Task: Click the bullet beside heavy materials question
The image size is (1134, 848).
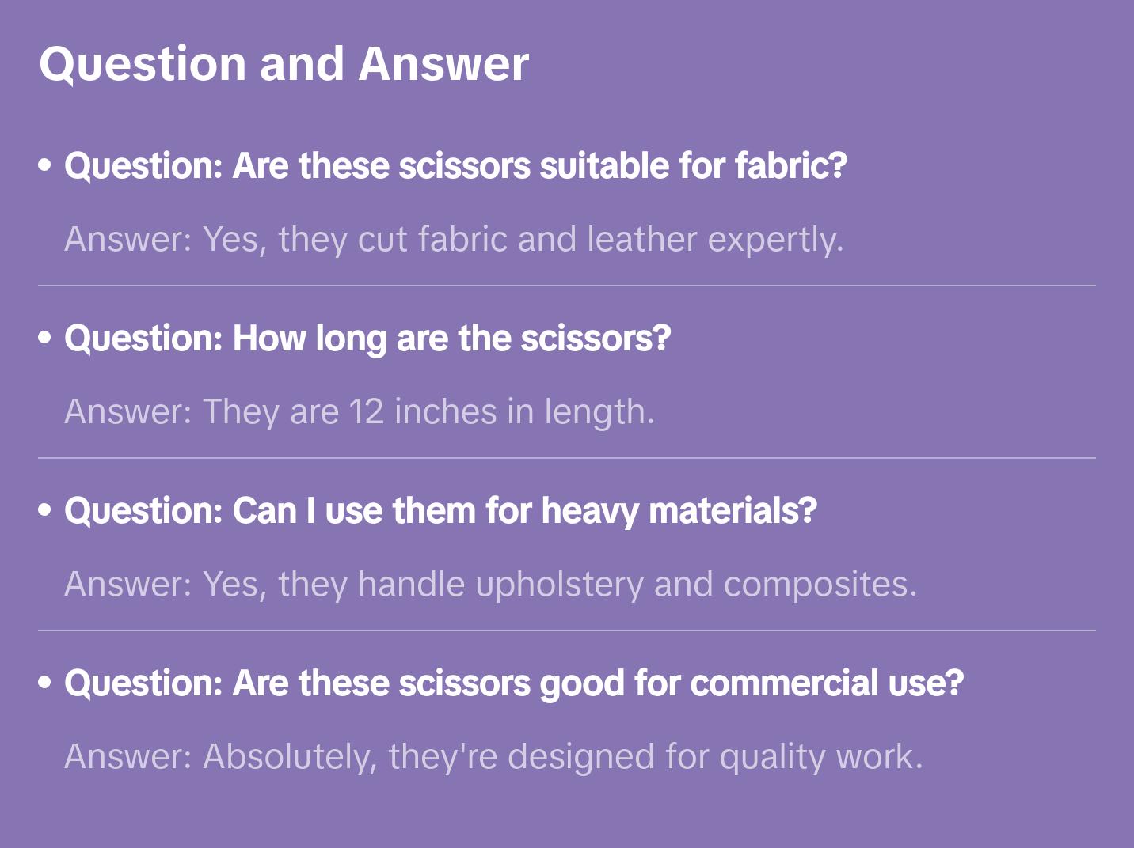Action: point(45,511)
